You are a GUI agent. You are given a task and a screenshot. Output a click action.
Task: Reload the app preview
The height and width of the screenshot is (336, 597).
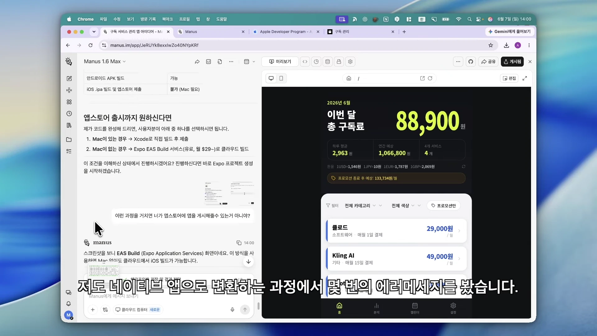click(x=430, y=78)
